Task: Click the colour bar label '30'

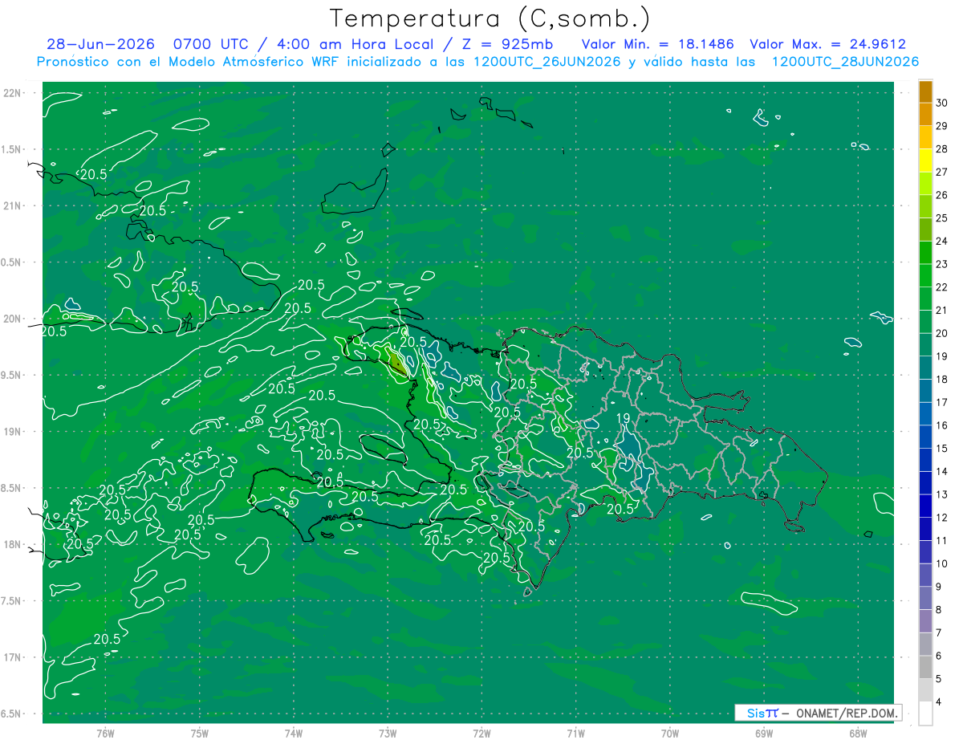Action: [942, 103]
